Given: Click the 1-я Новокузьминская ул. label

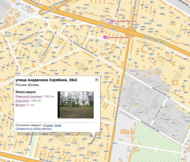Looking at the screenshot, I should point(83,48).
